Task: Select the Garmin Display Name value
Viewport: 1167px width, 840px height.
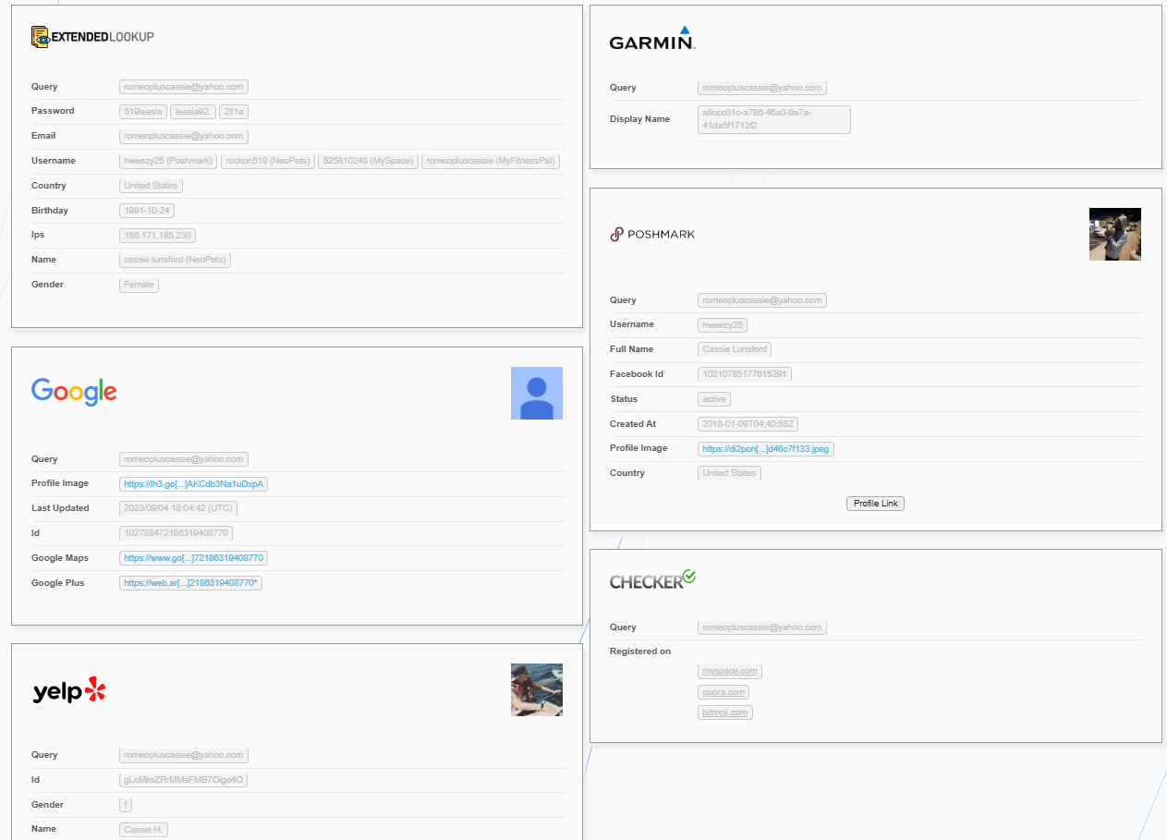Action: click(774, 119)
